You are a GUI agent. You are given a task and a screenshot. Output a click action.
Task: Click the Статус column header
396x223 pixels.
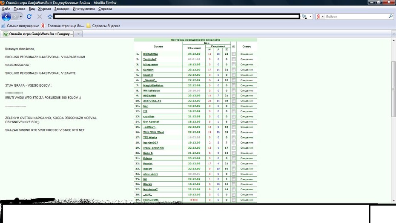point(247,46)
